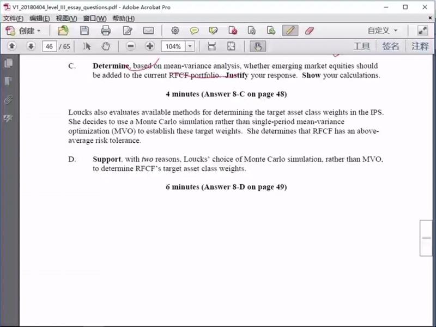Open the Comment (注释) pane
436x327 pixels.
(x=420, y=46)
